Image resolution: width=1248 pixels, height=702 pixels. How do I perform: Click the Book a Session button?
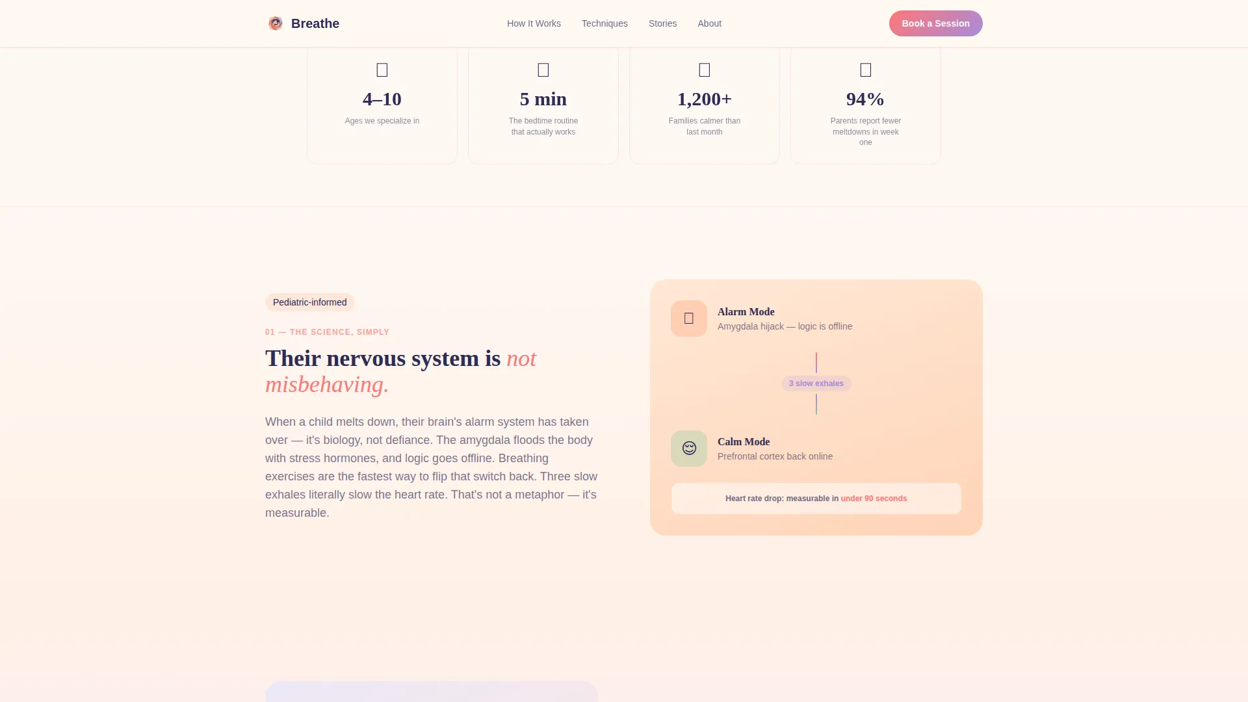[x=935, y=23]
